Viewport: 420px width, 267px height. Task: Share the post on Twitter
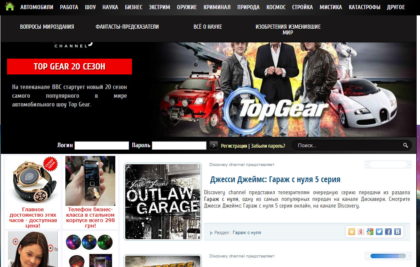(379, 232)
